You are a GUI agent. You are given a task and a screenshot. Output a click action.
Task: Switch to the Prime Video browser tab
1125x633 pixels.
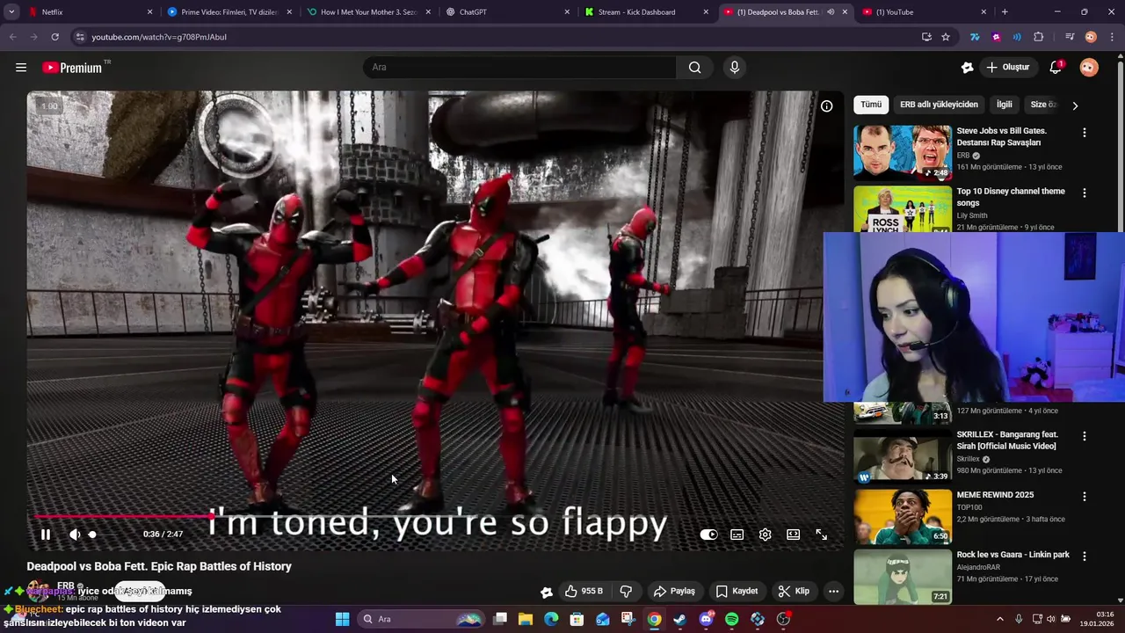(228, 12)
